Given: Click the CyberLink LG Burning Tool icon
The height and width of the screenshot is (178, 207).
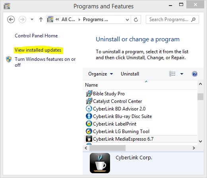Looking at the screenshot, I should click(89, 131).
